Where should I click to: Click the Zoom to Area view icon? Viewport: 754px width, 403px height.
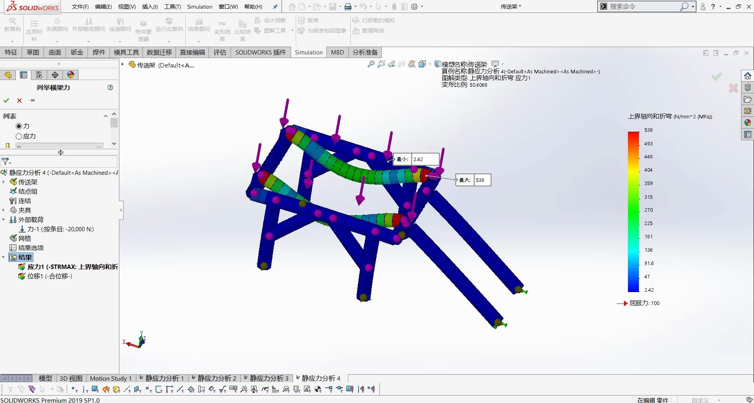pyautogui.click(x=381, y=64)
